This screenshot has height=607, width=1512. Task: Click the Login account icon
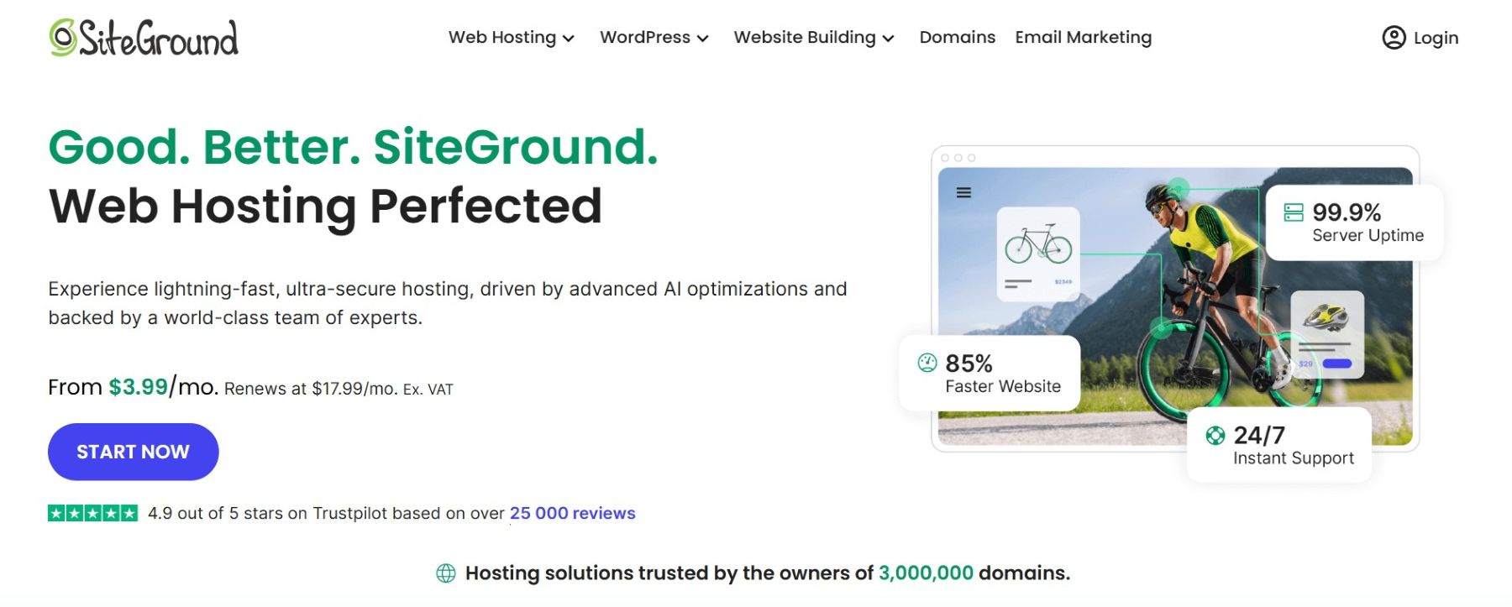pyautogui.click(x=1394, y=37)
